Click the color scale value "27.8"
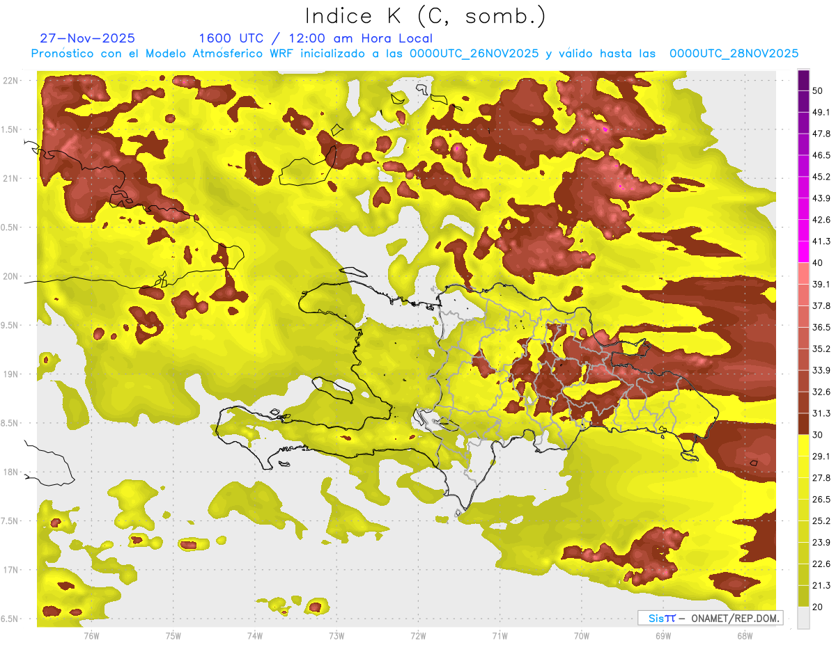The width and height of the screenshot is (836, 645). [x=821, y=478]
